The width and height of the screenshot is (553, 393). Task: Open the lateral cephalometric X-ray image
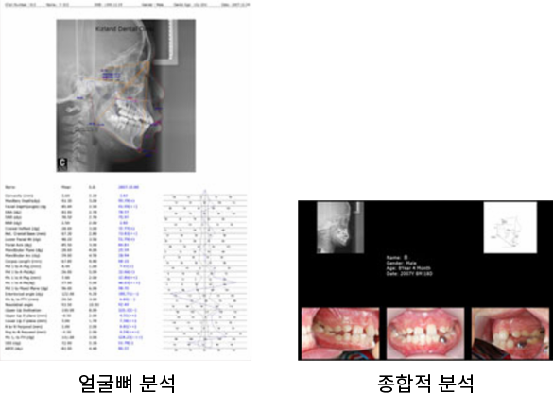coord(126,95)
